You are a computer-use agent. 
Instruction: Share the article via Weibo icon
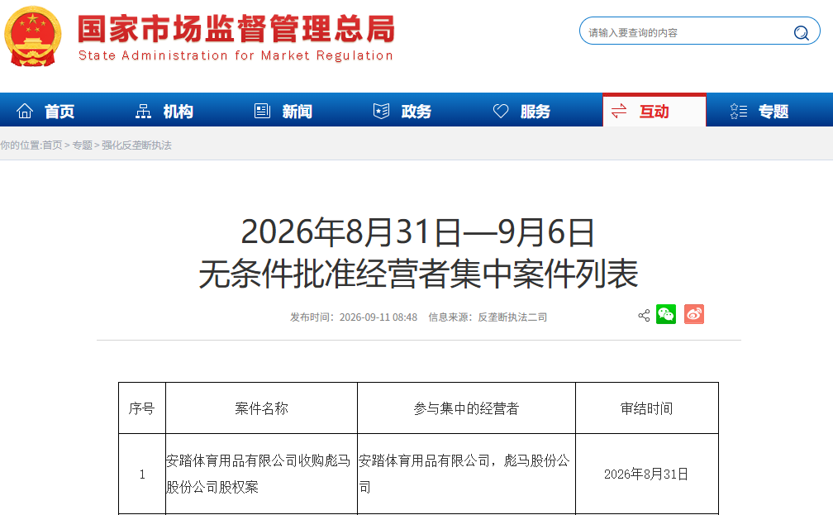pyautogui.click(x=694, y=314)
